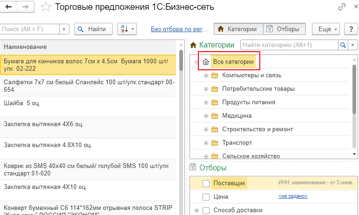359x215 pixels.
Task: Click the Найти категорию input field
Action: (x=289, y=45)
